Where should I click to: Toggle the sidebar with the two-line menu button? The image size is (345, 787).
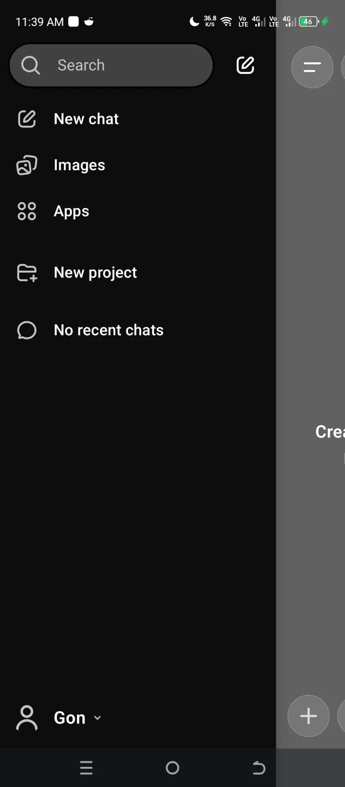(312, 67)
